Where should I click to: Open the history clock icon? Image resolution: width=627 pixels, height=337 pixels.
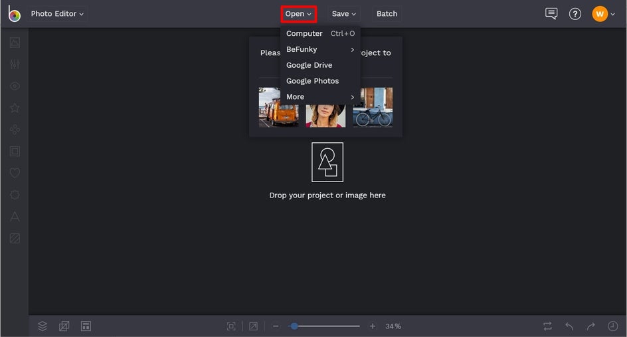click(x=612, y=326)
